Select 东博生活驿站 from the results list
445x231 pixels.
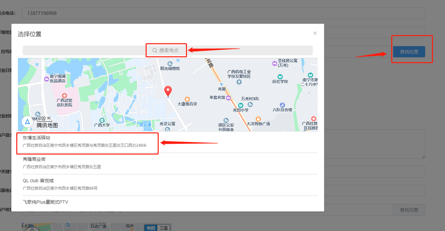coord(85,142)
